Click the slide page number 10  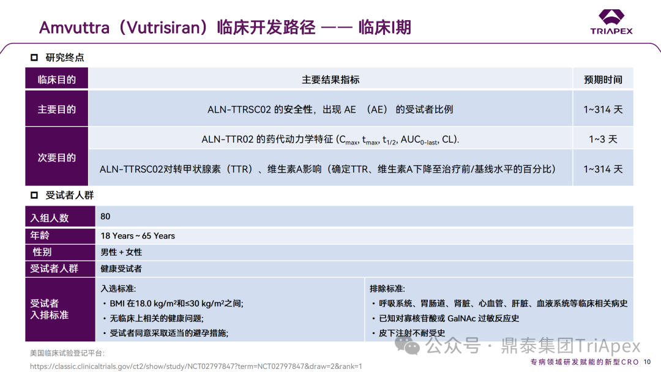647,362
